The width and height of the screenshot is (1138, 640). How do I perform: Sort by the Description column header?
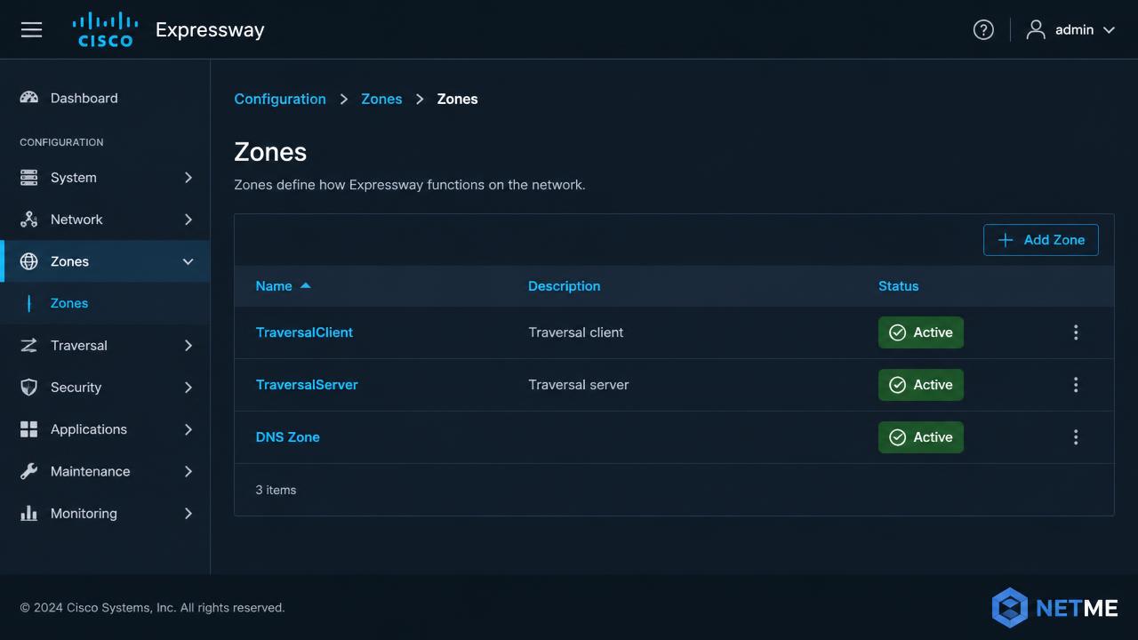564,286
